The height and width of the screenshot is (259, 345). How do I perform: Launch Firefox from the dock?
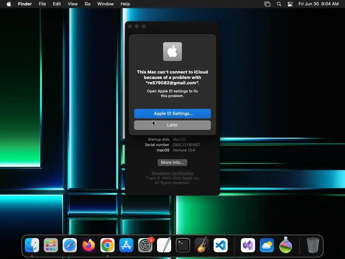89,245
